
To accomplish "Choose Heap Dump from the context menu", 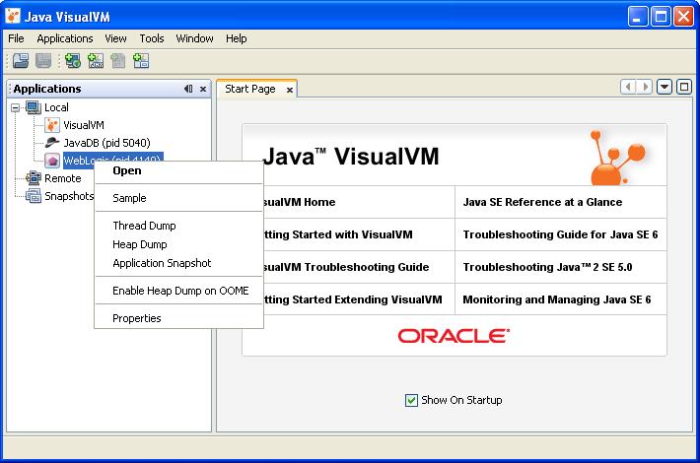I will 140,244.
